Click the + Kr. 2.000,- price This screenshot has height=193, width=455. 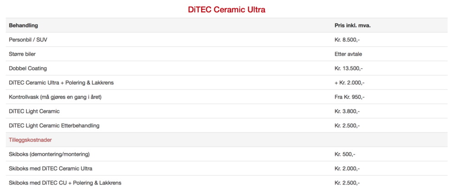pyautogui.click(x=349, y=83)
